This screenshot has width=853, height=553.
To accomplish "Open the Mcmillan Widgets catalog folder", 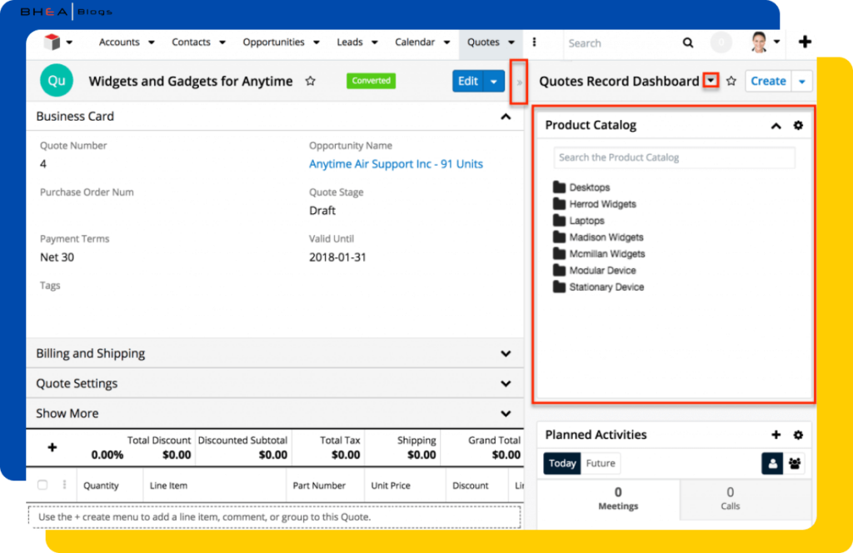I will [x=599, y=254].
